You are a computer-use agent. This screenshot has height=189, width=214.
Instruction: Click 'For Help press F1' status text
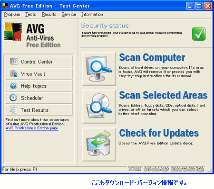click(19, 170)
